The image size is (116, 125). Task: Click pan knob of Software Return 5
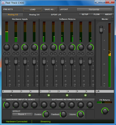(81, 47)
